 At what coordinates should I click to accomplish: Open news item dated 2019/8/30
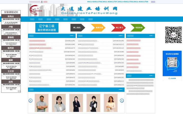point(90,74)
